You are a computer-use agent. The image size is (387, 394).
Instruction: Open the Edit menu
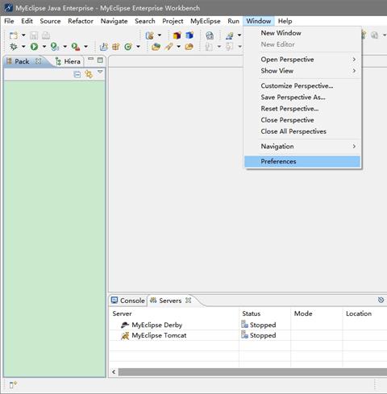pyautogui.click(x=27, y=21)
